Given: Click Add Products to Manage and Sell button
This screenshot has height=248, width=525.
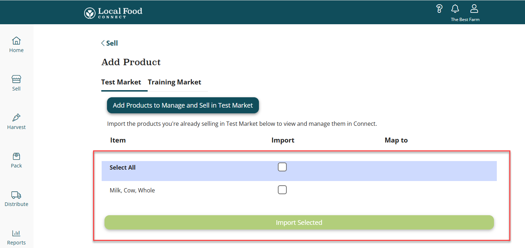Looking at the screenshot, I should [183, 105].
